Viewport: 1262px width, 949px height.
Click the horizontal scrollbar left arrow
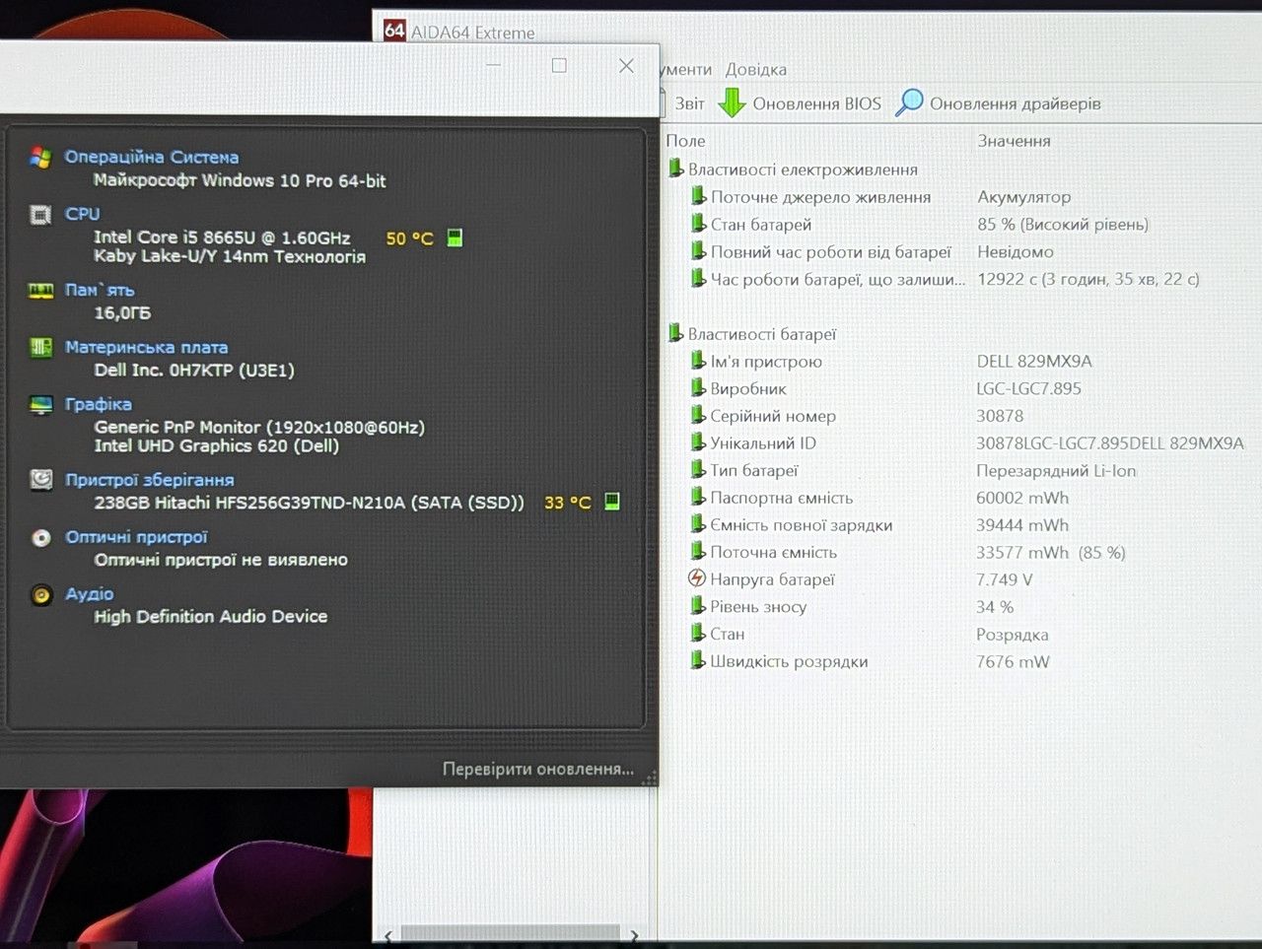[x=388, y=934]
